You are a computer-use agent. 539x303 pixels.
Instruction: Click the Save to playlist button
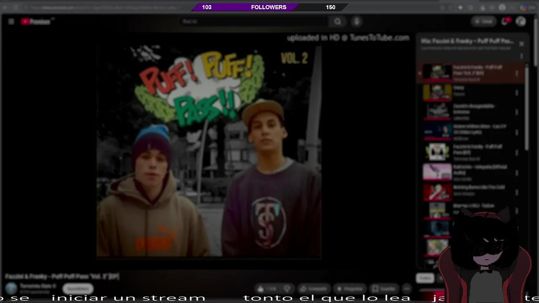point(384,289)
